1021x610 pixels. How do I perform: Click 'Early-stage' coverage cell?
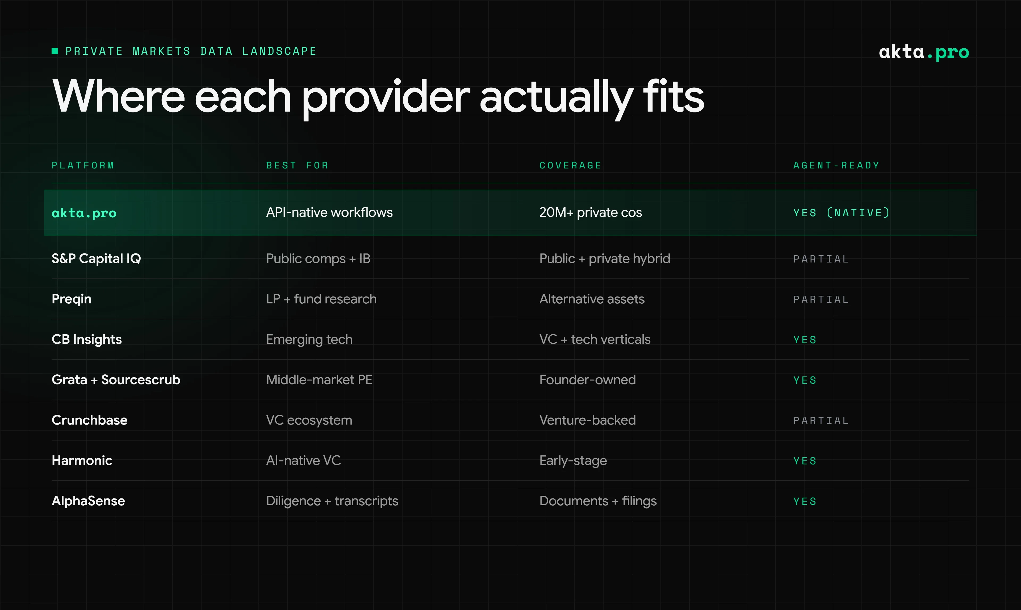pyautogui.click(x=573, y=461)
